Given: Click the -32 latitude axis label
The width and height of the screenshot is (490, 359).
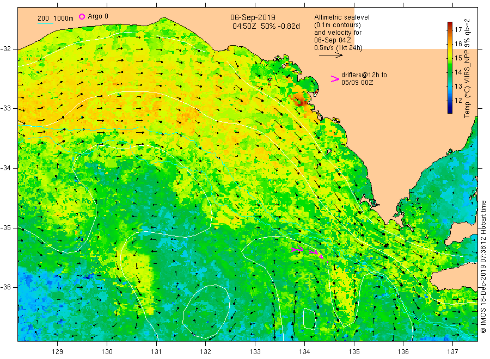Looking at the screenshot, I should click(x=5, y=49).
